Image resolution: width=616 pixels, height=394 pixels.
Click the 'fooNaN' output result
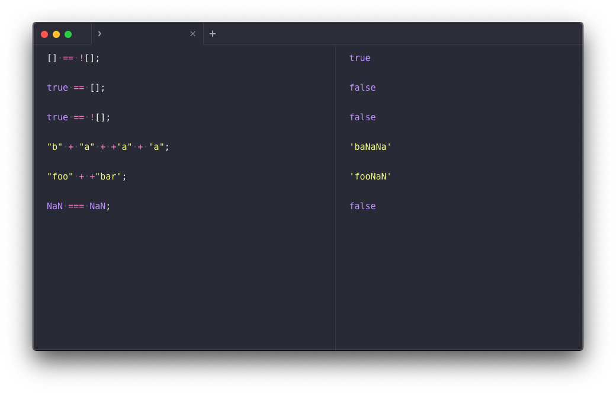[370, 177]
